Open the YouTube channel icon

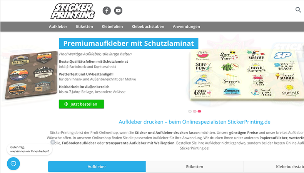[x=118, y=11]
